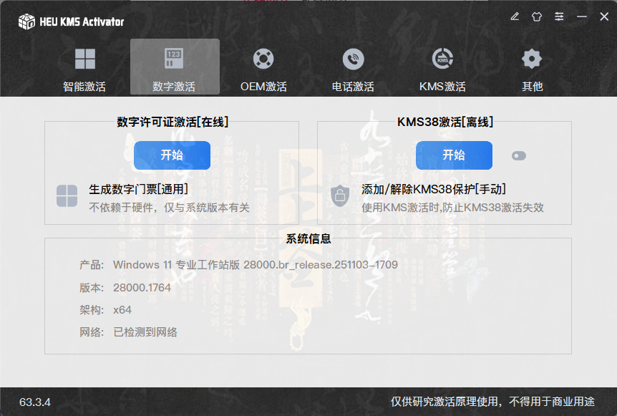Open the 其他 tab with gear icon
The height and width of the screenshot is (416, 617).
coord(532,68)
